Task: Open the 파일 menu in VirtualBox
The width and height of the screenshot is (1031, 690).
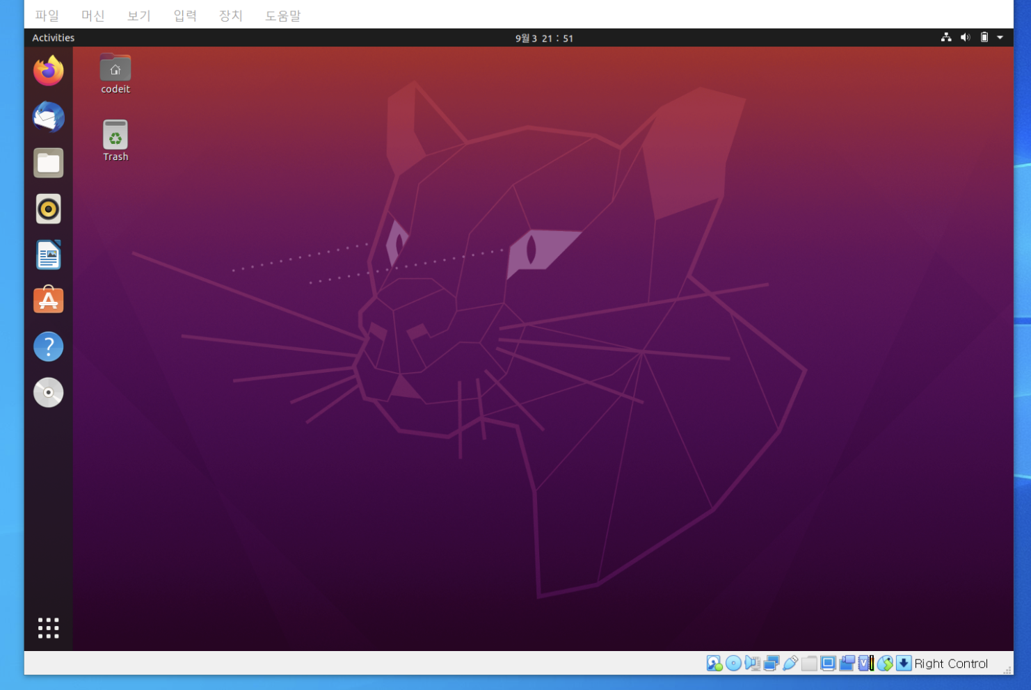Action: 47,15
